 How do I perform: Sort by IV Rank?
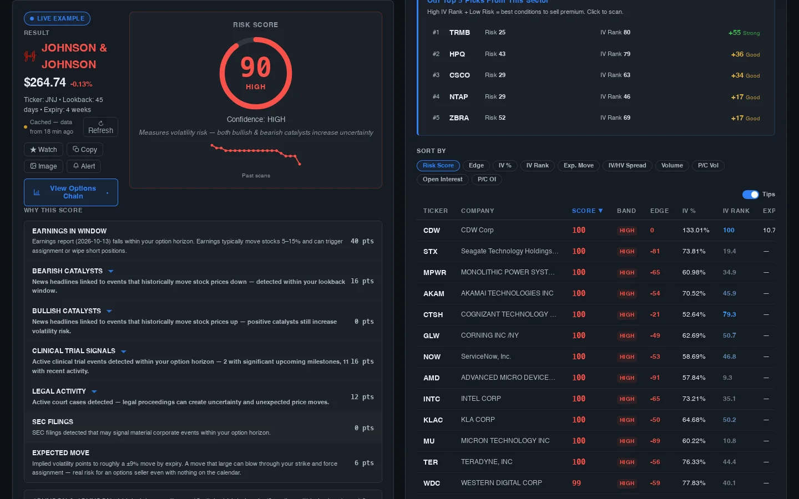click(x=537, y=166)
